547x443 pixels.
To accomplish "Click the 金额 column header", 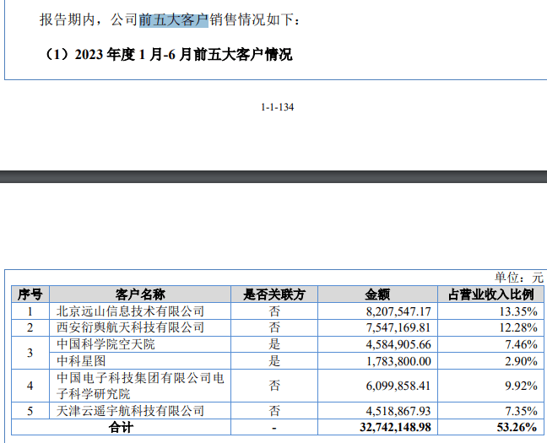I will (x=377, y=294).
